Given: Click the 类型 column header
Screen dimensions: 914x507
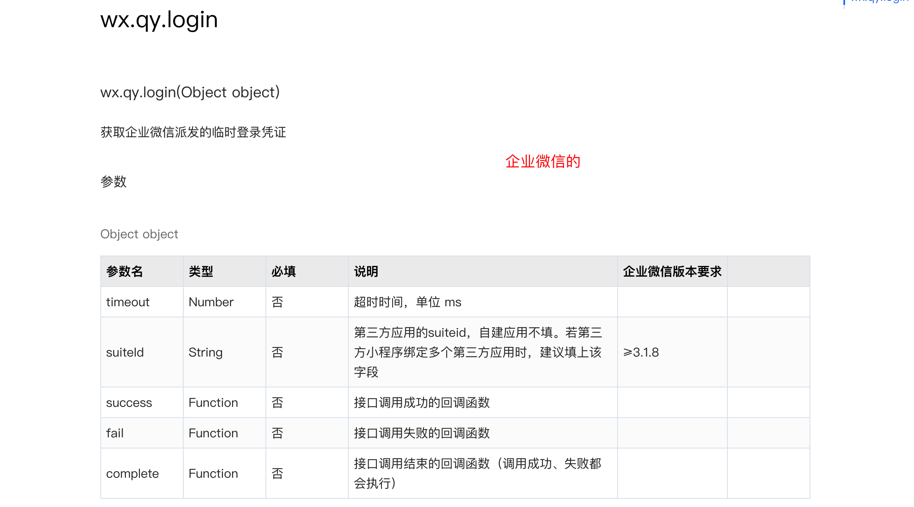Looking at the screenshot, I should (222, 271).
